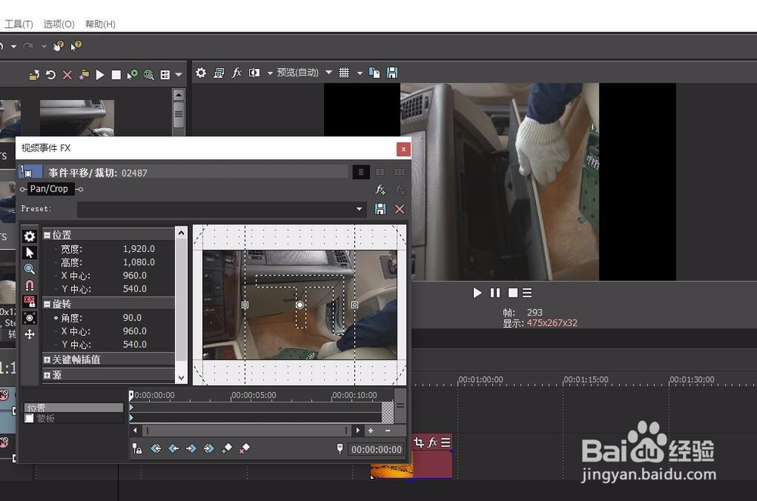This screenshot has height=501, width=757.
Task: Click sync cursor lock icon in keyframe toolbar
Action: [137, 449]
